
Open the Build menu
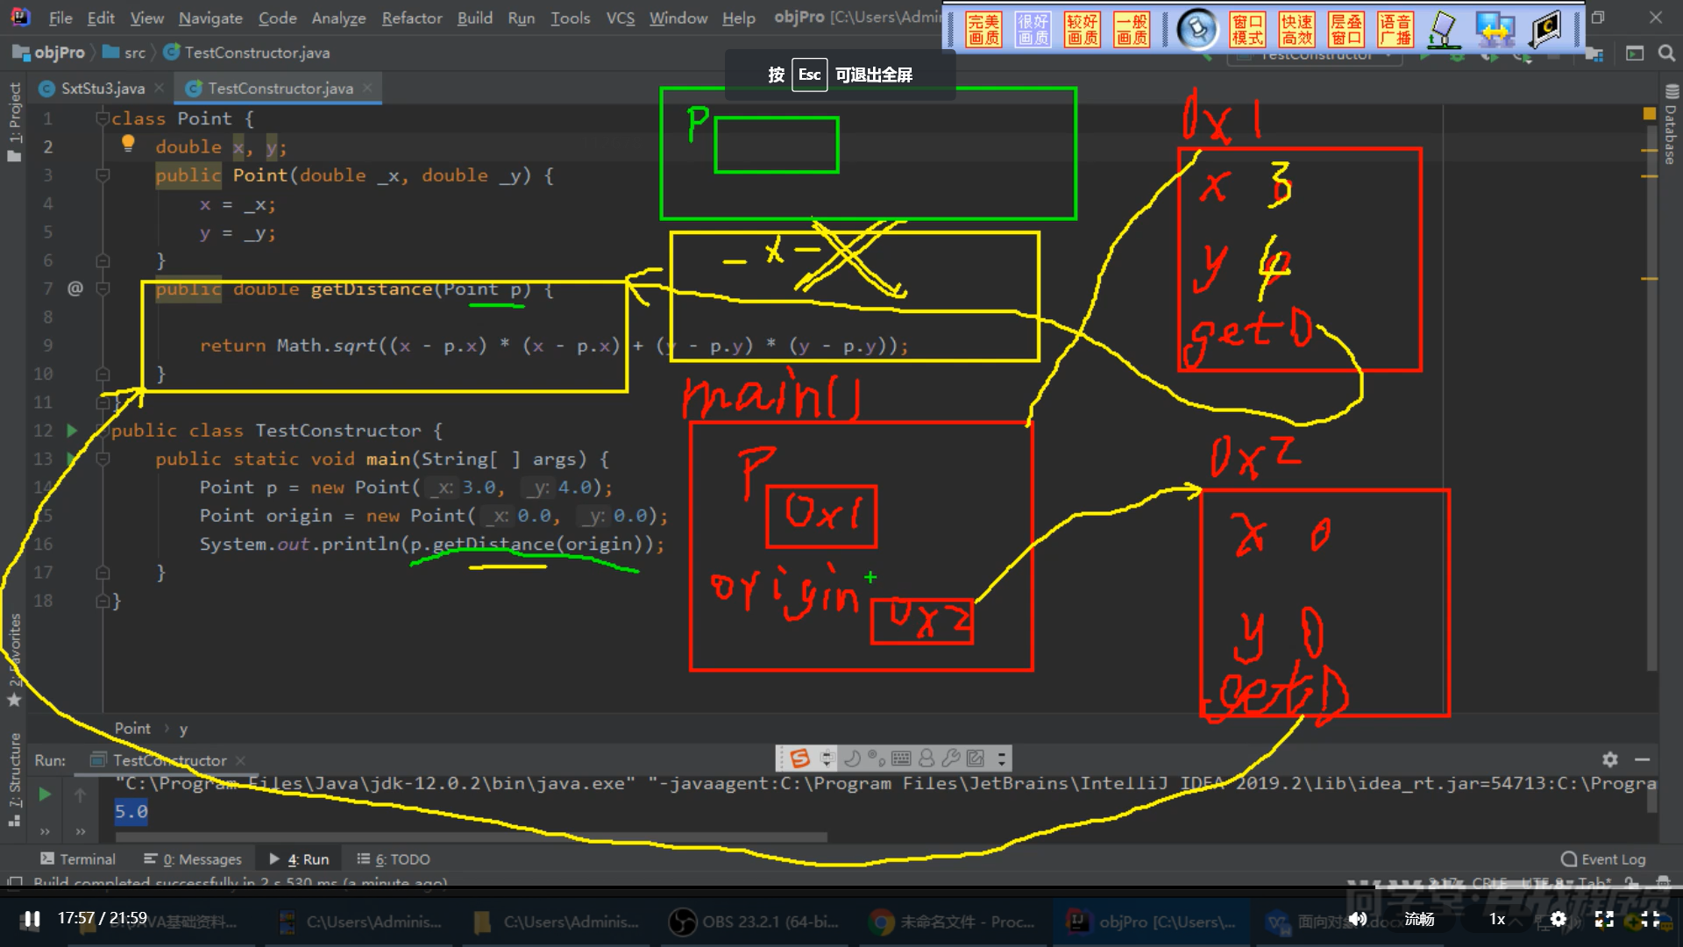pos(474,18)
